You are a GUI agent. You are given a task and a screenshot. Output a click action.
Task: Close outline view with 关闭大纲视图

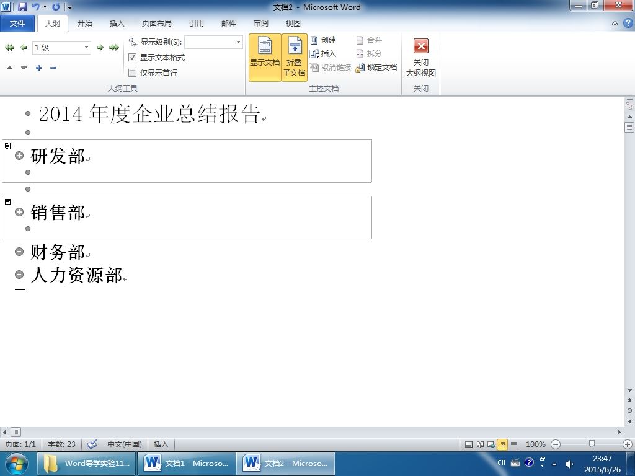pyautogui.click(x=421, y=58)
